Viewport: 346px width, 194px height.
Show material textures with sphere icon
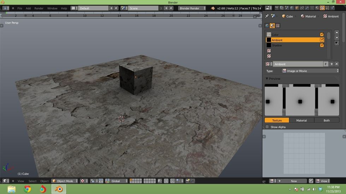(272, 25)
